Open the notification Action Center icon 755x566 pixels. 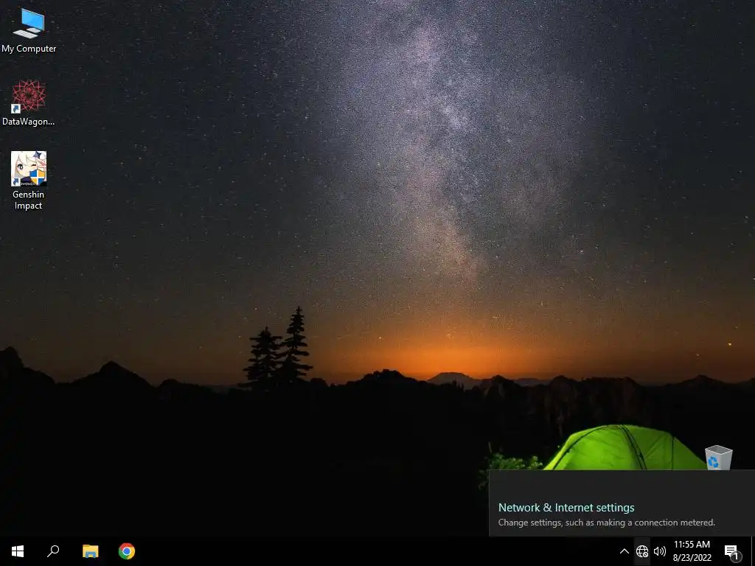[x=731, y=551]
